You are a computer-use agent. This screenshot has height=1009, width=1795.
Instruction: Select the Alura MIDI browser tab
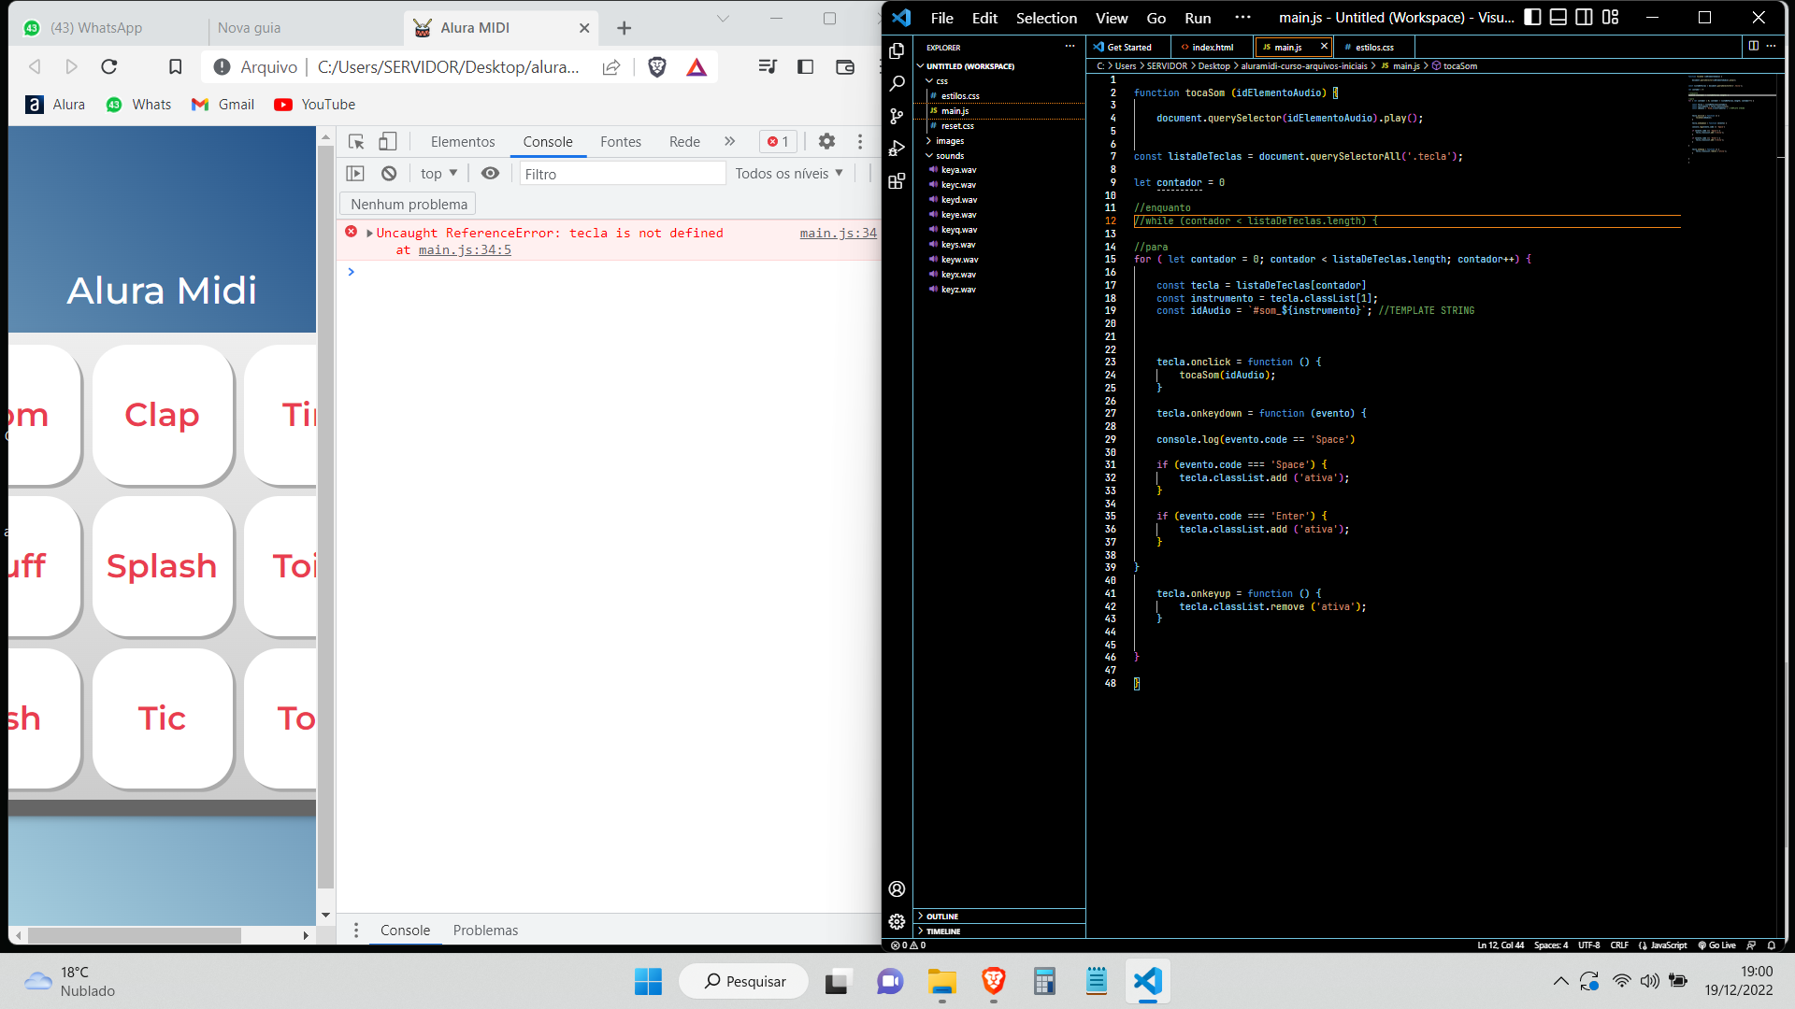click(475, 27)
